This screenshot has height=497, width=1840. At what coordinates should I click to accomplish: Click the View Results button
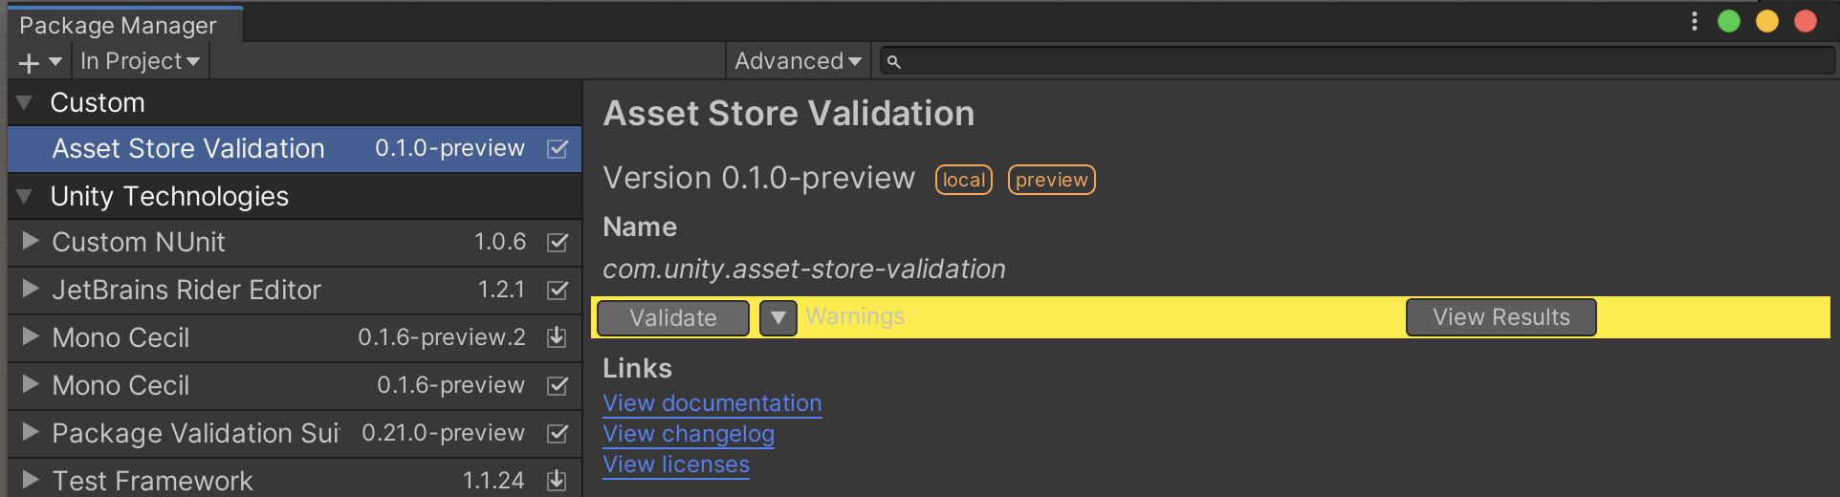(1500, 317)
